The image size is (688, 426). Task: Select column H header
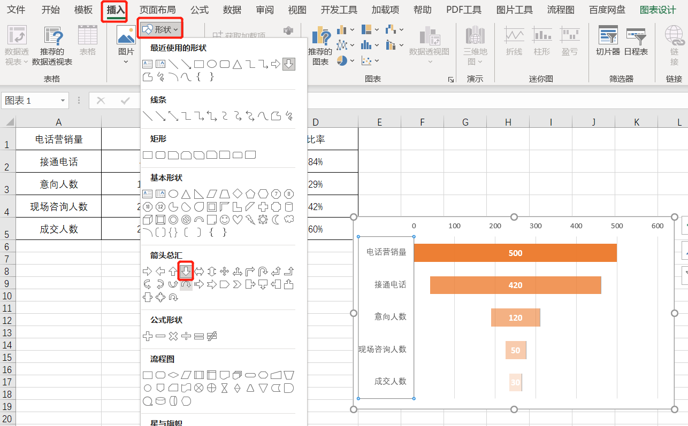[508, 122]
